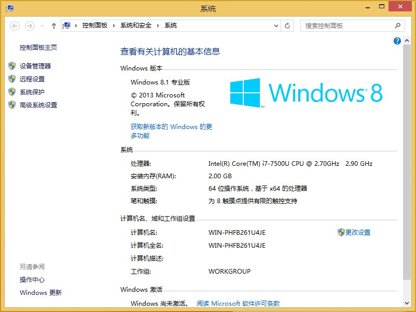The image size is (416, 312).
Task: Minimize the 系统 window
Action: click(x=368, y=7)
